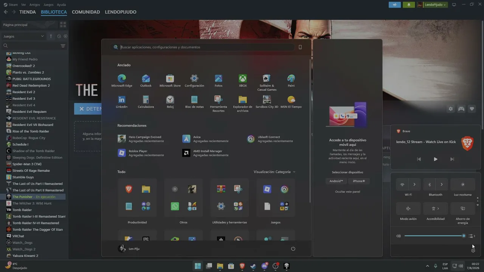Click Steam's ready-to-play filter icon
484x272 pixels.
65,36
